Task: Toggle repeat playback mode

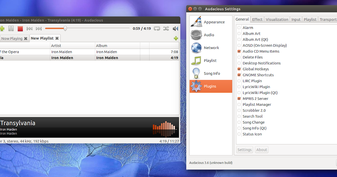Action: (x=157, y=28)
